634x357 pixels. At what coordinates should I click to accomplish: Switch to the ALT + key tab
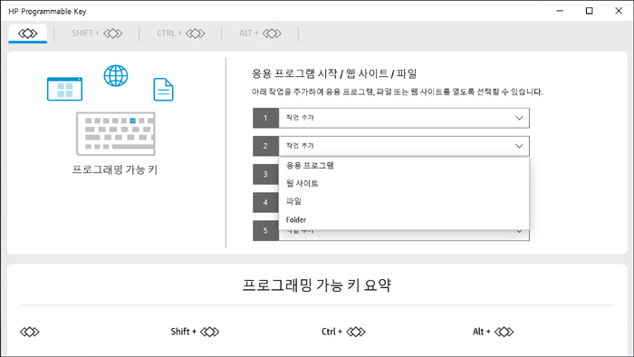pos(260,34)
